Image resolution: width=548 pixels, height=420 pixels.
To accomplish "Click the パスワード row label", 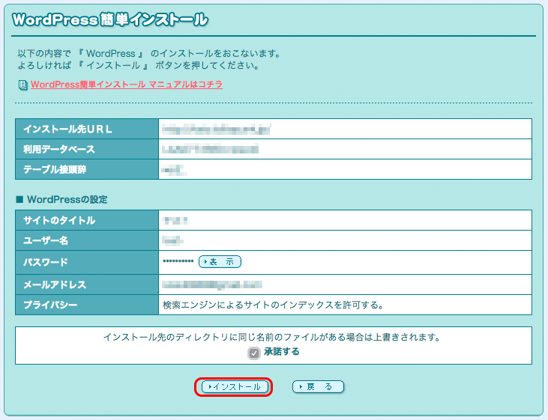I will point(46,262).
